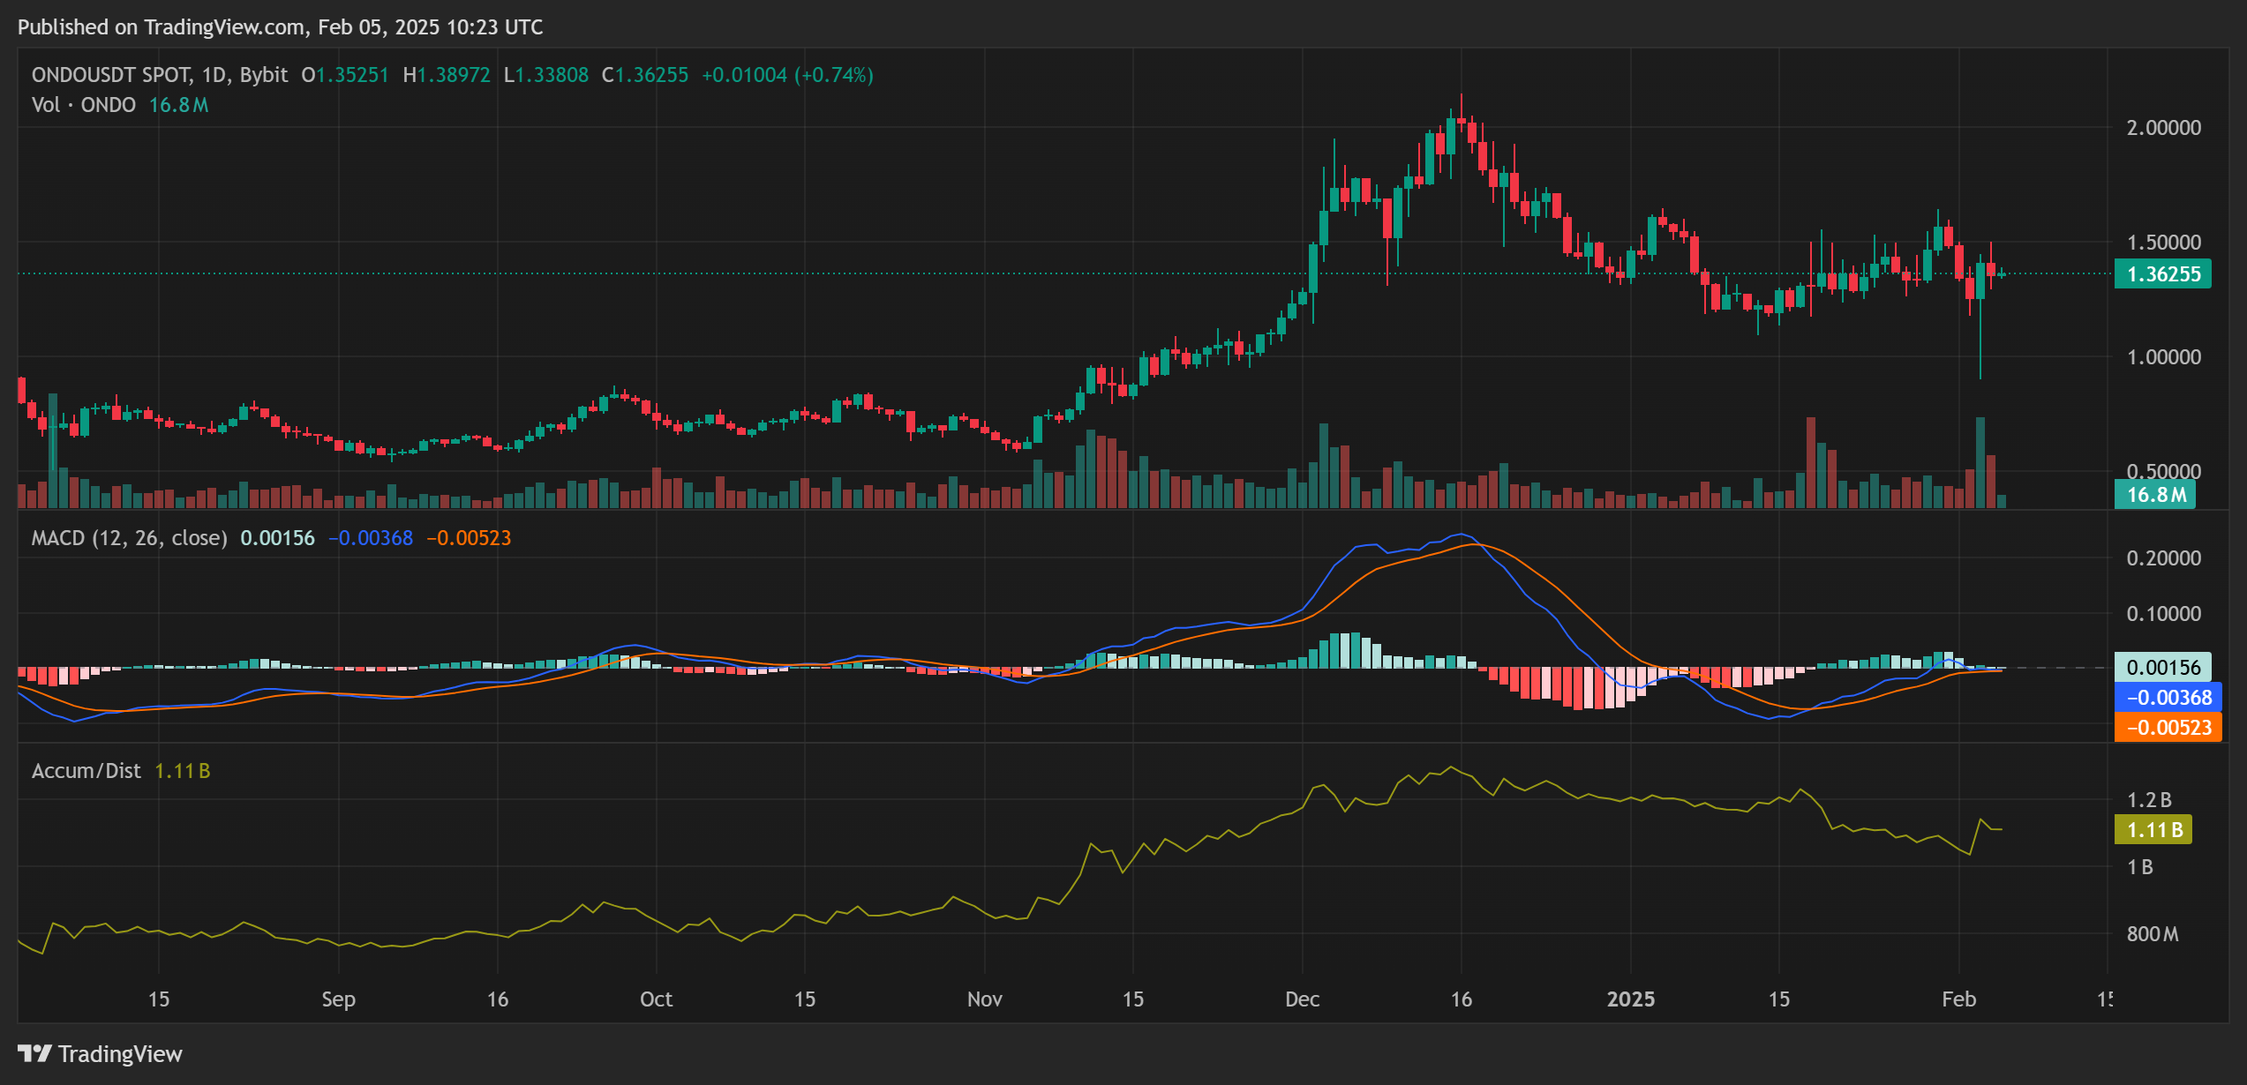Click the blue −0.00368 MACD signal tag
This screenshot has width=2247, height=1085.
tap(2168, 698)
